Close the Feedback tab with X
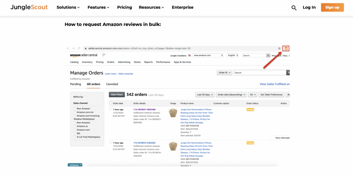353x175 pixels. (81, 164)
